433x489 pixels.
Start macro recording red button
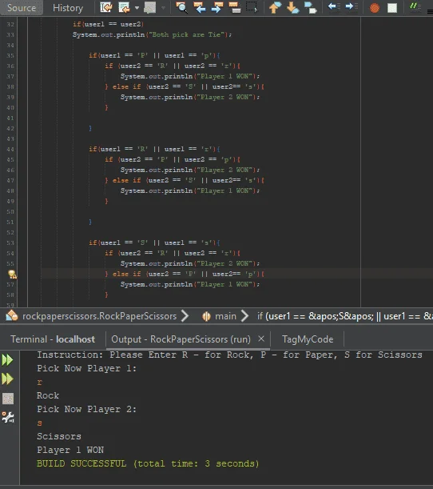click(375, 7)
